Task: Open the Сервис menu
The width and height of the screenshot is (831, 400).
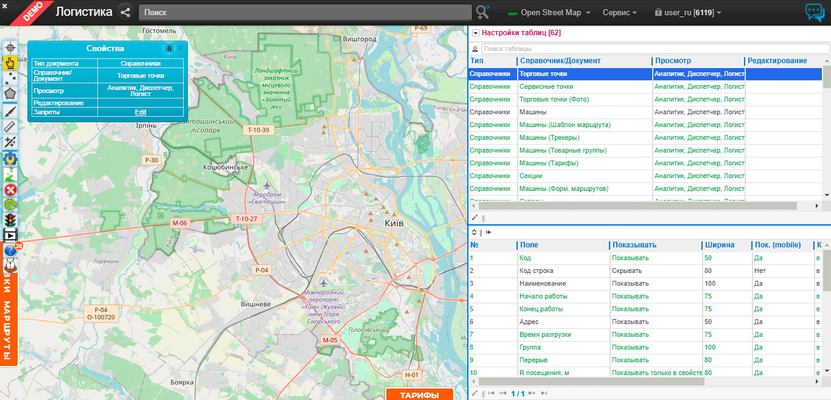Action: pos(619,13)
